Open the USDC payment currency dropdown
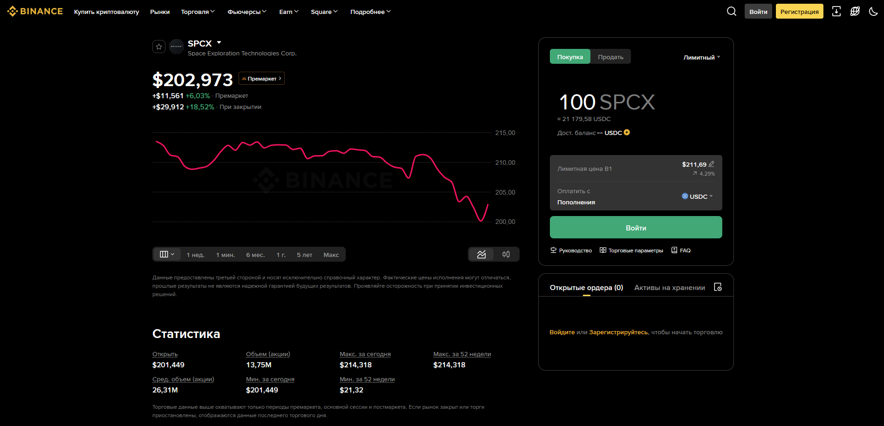This screenshot has height=426, width=884. (x=698, y=196)
